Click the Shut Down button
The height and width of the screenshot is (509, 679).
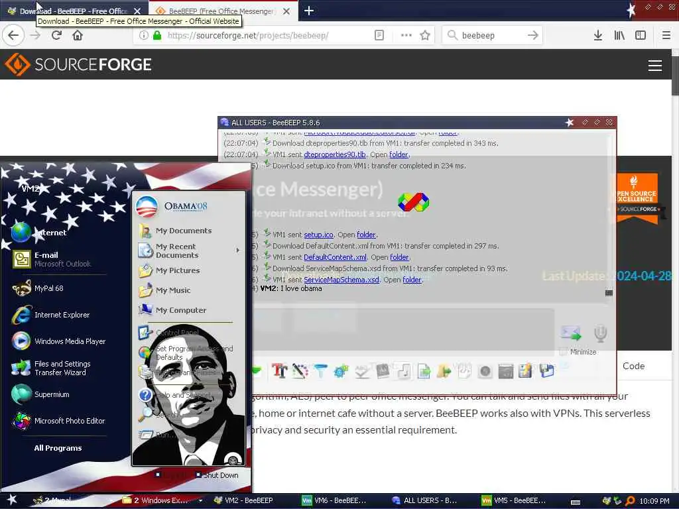point(216,475)
